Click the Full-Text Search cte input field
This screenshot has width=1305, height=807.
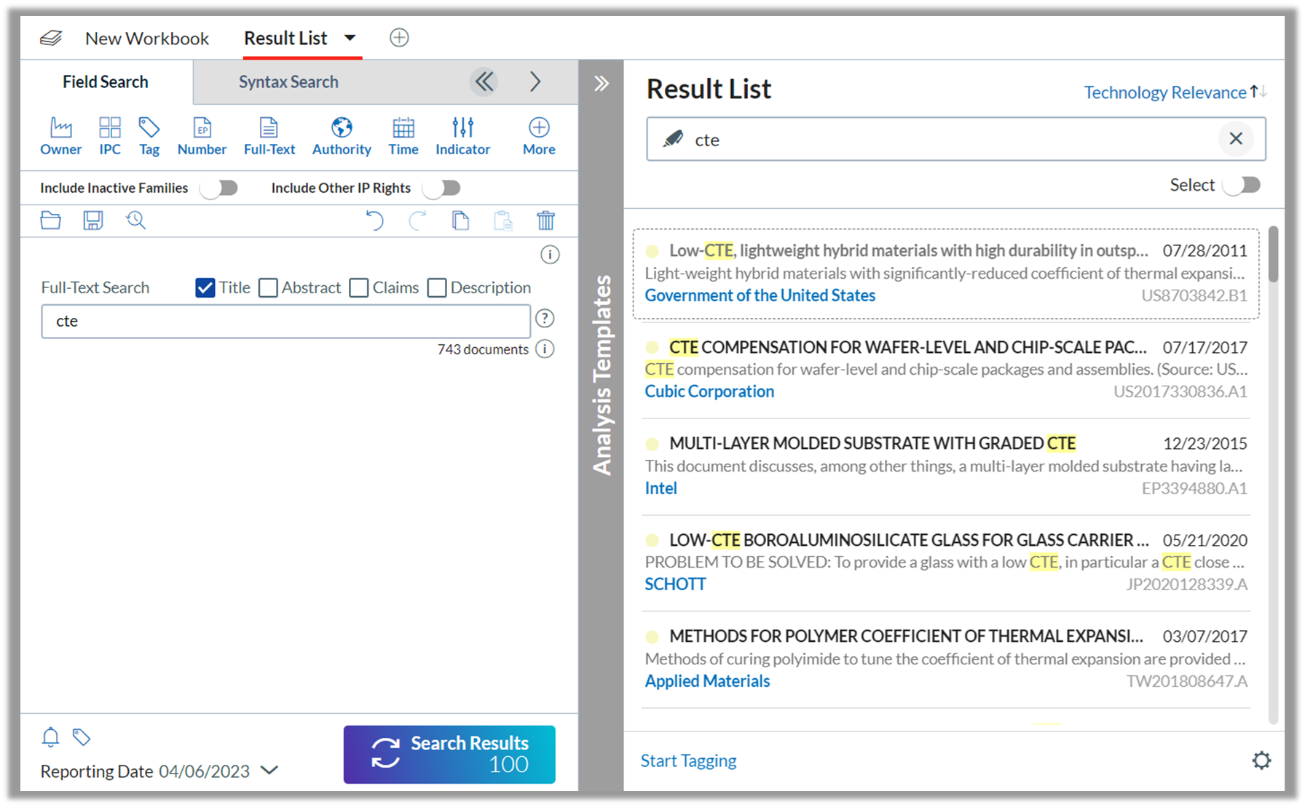(285, 321)
